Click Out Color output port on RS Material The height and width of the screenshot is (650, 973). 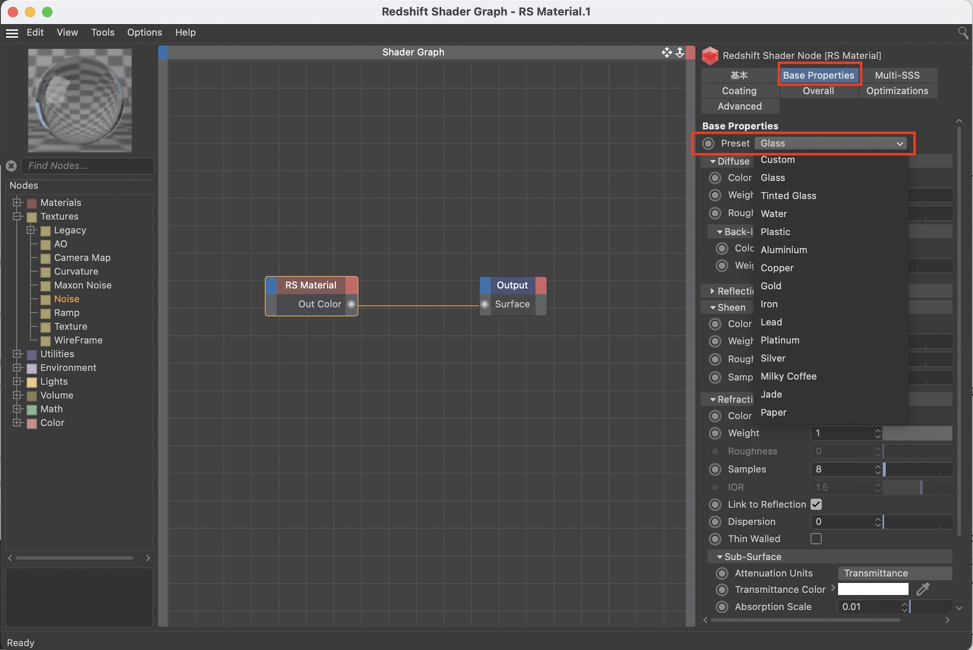coord(351,304)
